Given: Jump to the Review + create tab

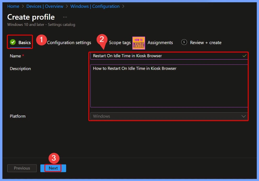Looking at the screenshot, I should (x=205, y=43).
